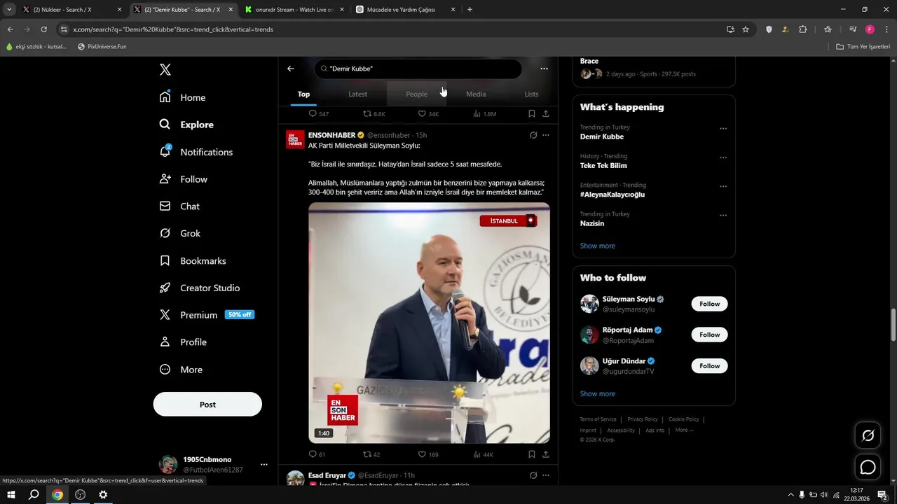Image resolution: width=897 pixels, height=504 pixels.
Task: Open the ekşi sözlük bookmark
Action: click(36, 47)
